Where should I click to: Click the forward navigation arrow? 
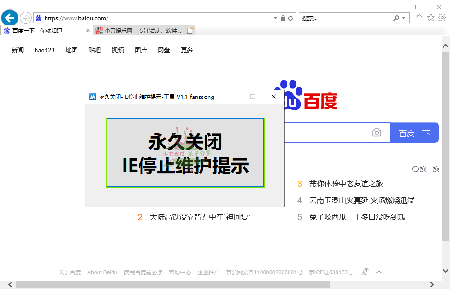[x=26, y=18]
